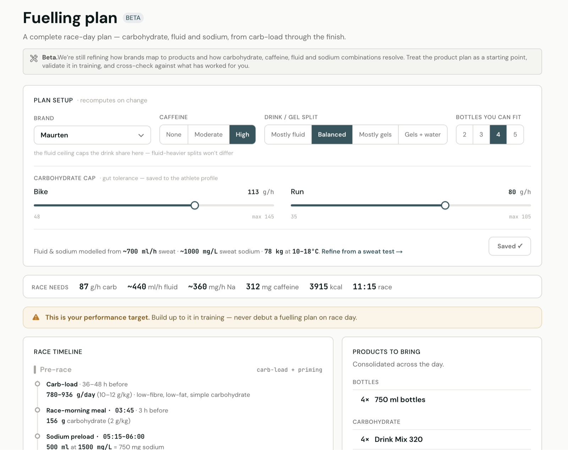This screenshot has height=450, width=568.
Task: Set caffeine to None
Action: [x=174, y=135]
